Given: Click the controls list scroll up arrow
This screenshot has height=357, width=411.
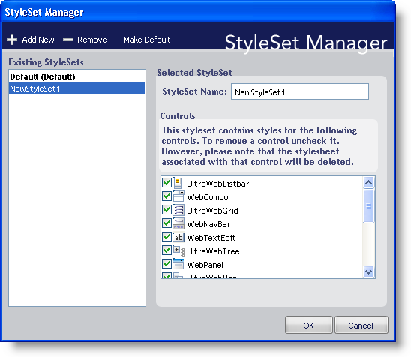Looking at the screenshot, I should tap(369, 183).
